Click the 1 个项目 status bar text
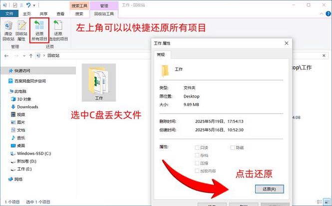Image resolution: width=332 pixels, height=206 pixels. click(x=12, y=202)
